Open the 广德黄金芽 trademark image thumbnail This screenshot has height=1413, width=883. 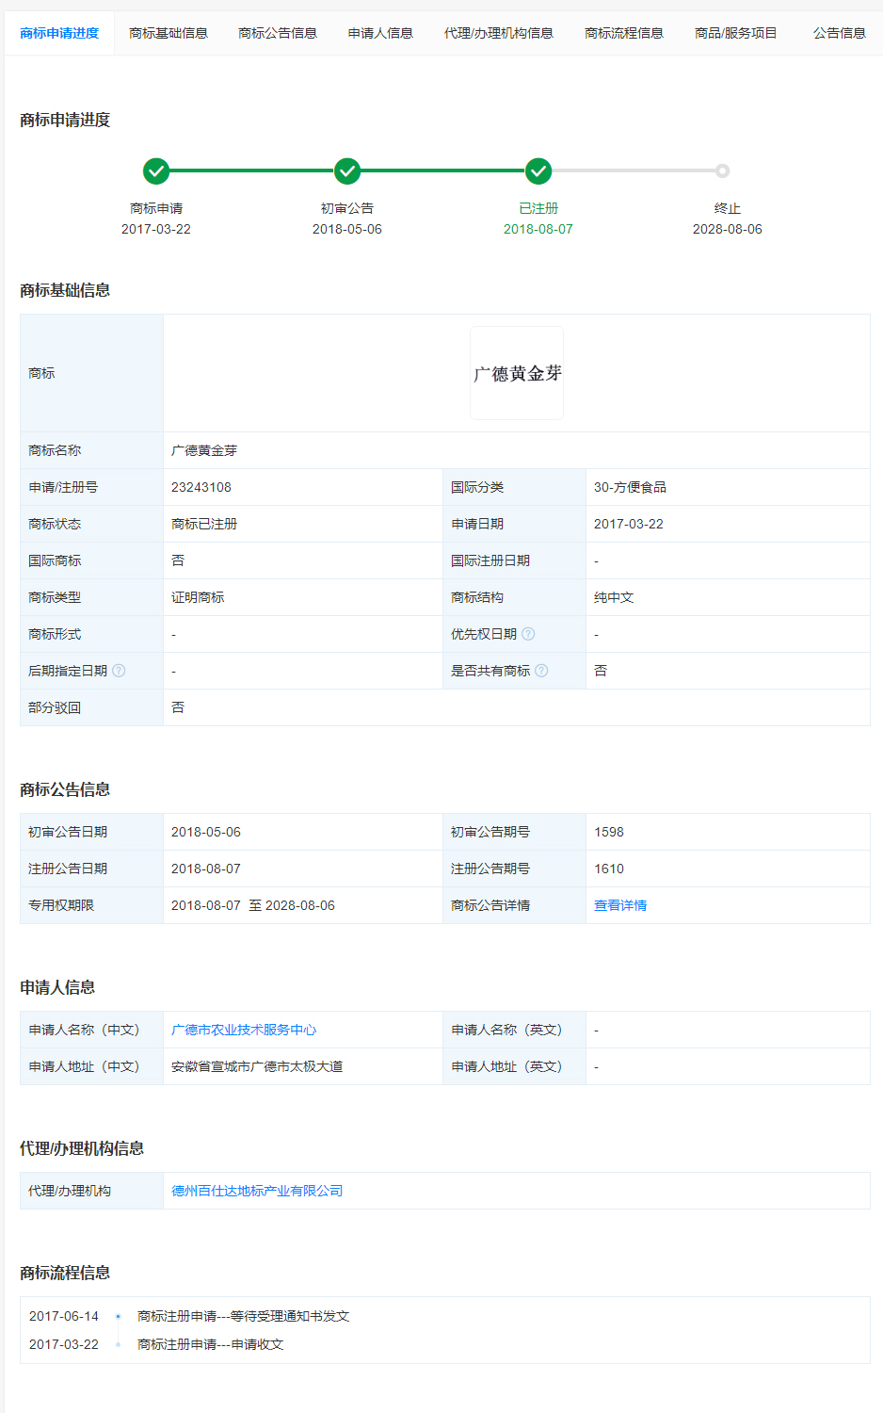coord(517,373)
